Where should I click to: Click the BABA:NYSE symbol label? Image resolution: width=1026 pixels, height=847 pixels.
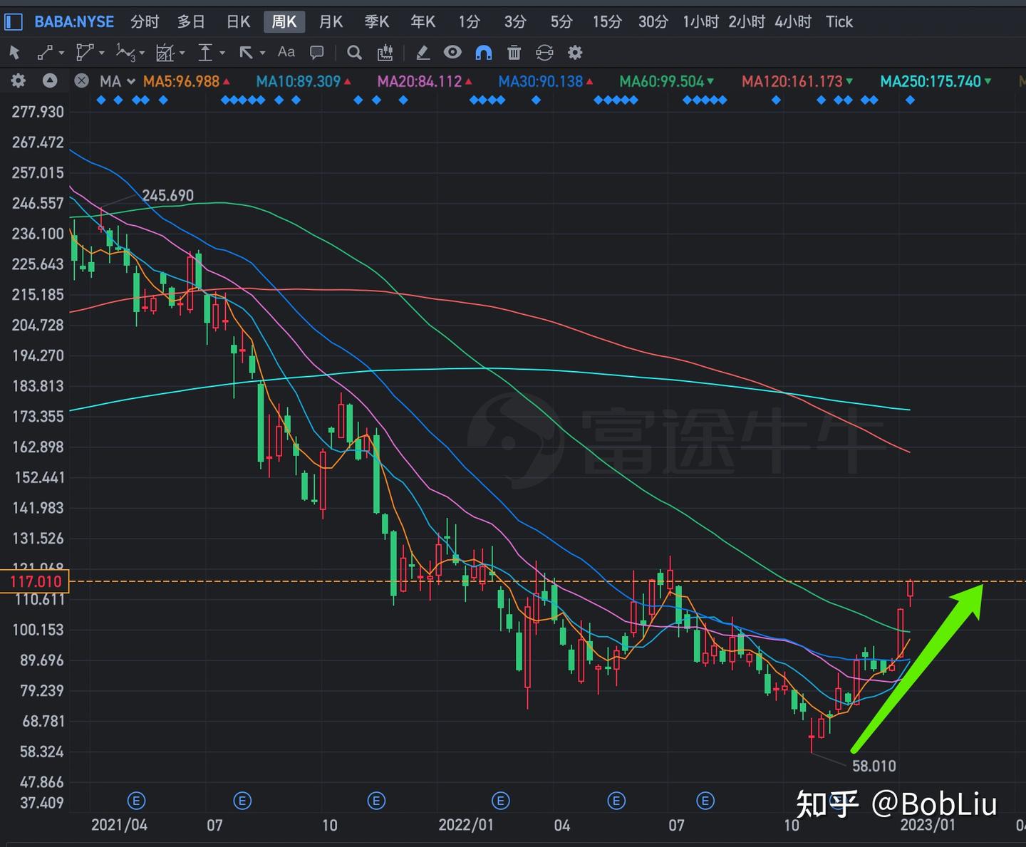pyautogui.click(x=73, y=21)
